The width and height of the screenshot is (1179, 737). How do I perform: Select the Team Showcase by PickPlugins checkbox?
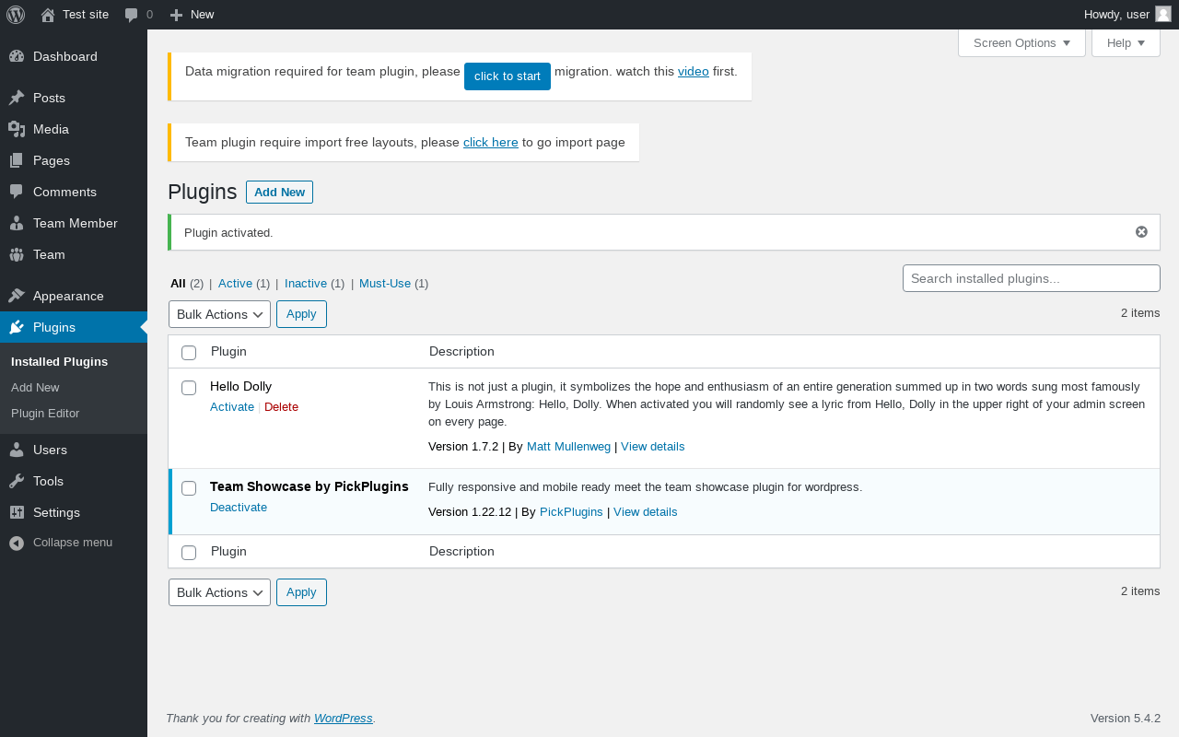pos(189,488)
